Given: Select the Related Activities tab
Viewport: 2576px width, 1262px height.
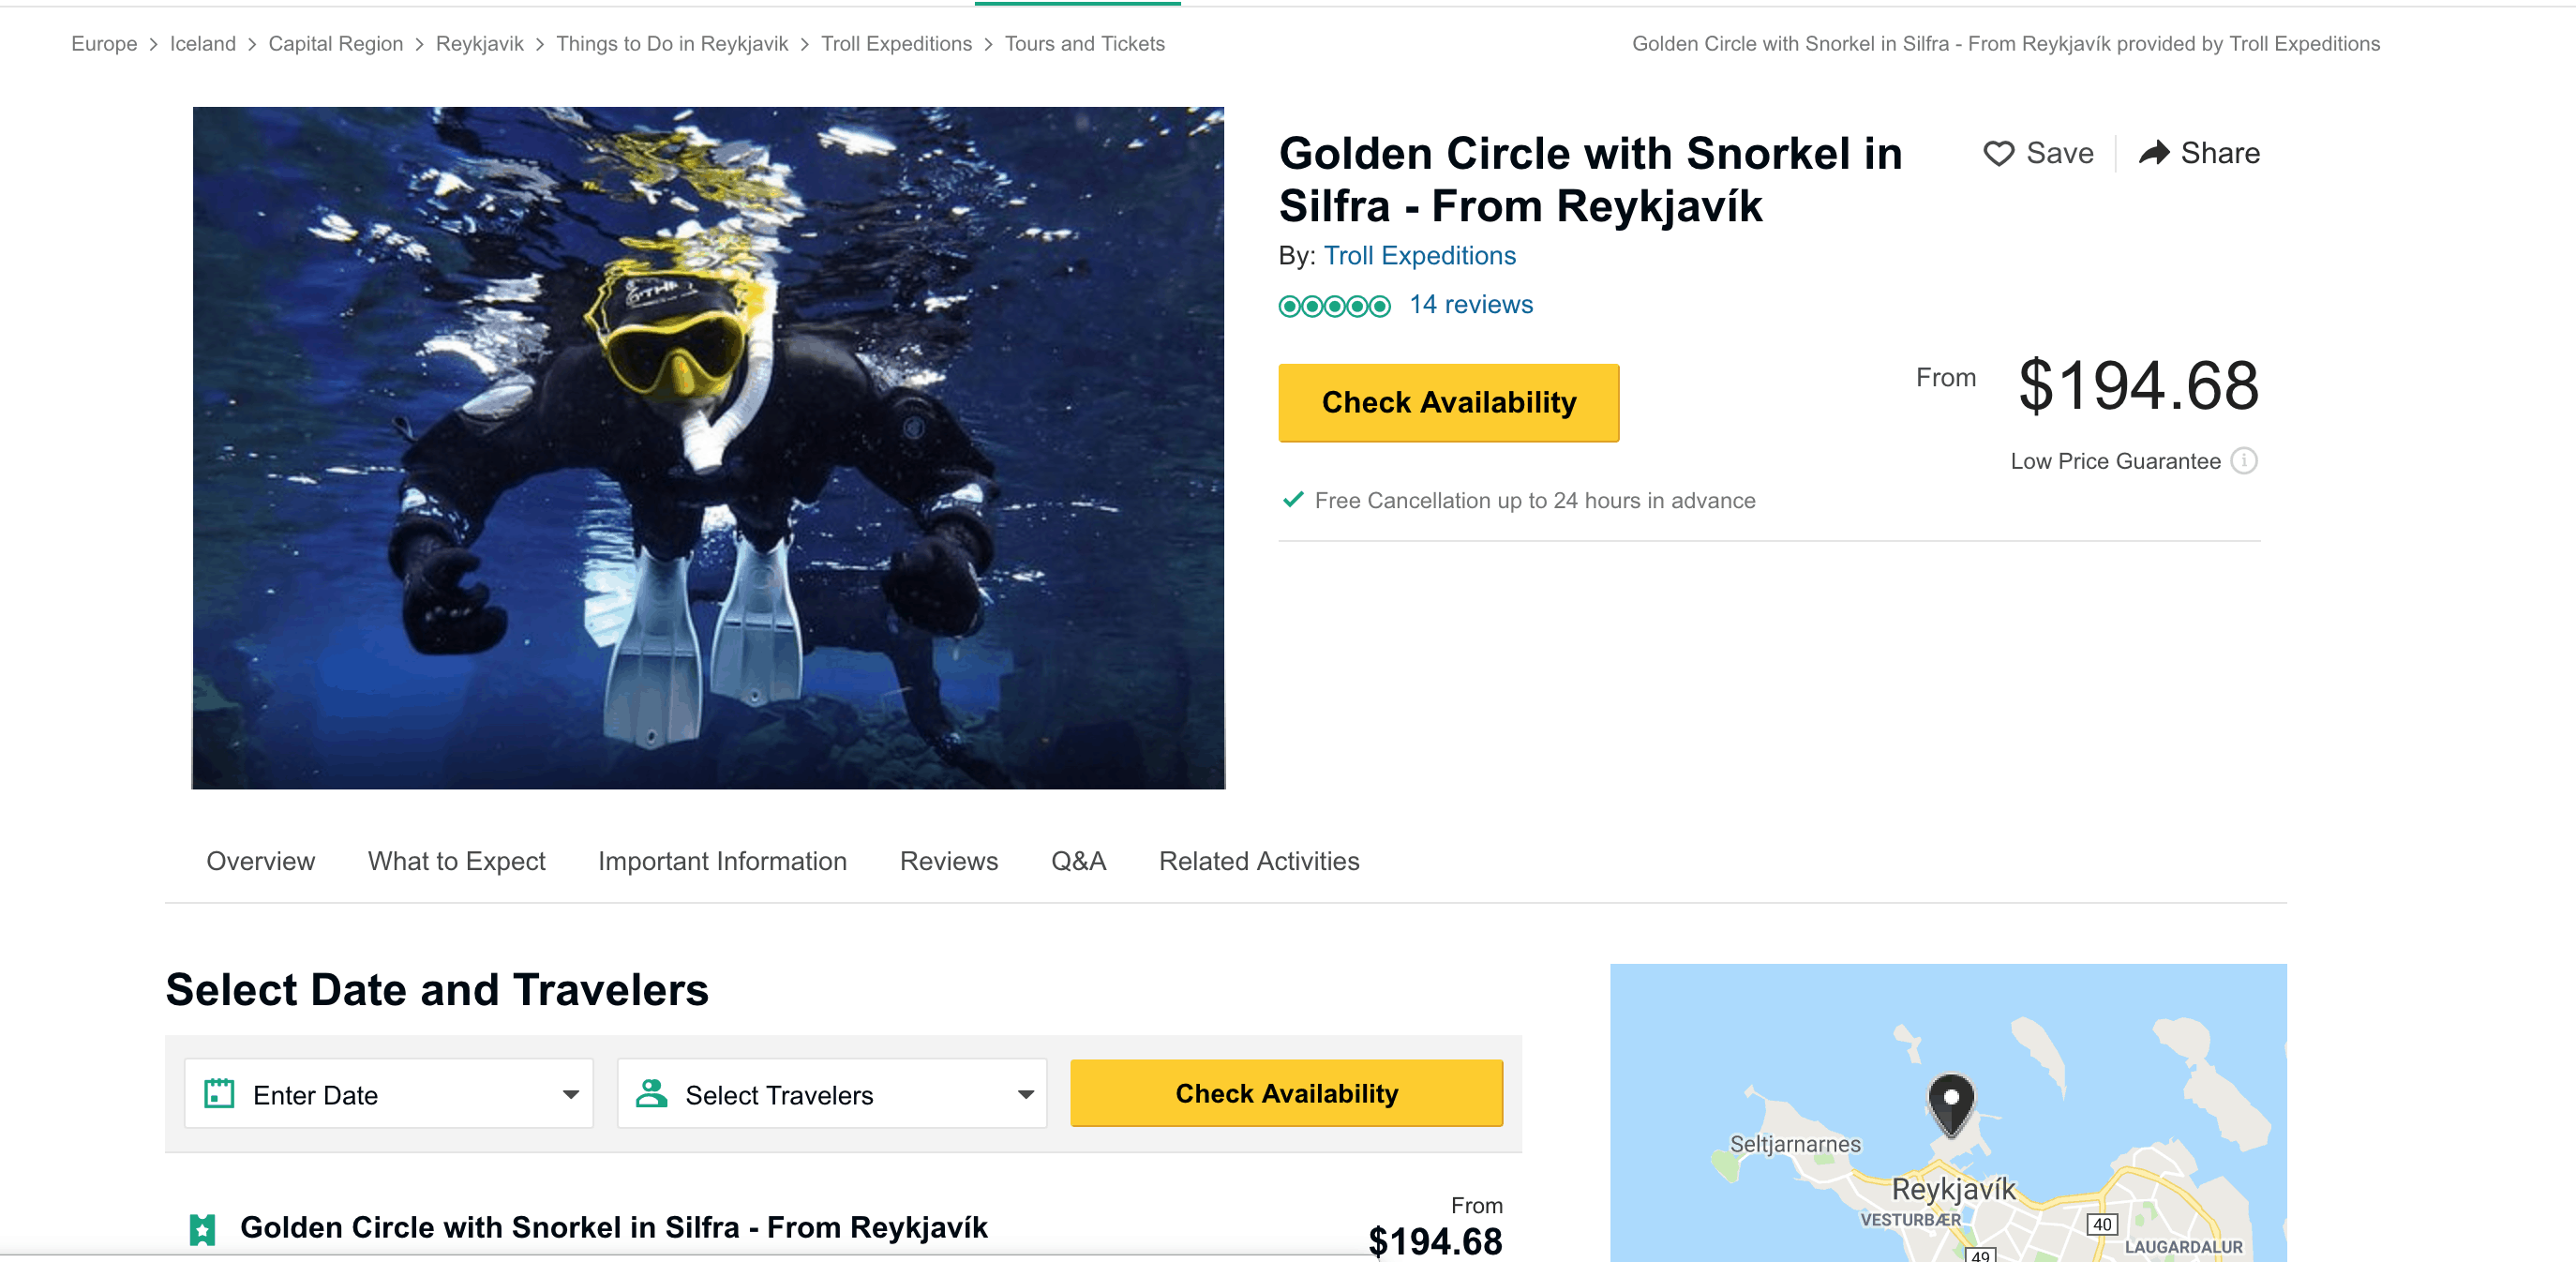Looking at the screenshot, I should click(x=1258, y=861).
